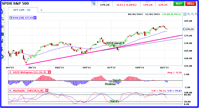Viewport: 199px width, 108px height.
Task: Open the balance scale compare tool in sidebar
Action: pyautogui.click(x=2, y=19)
